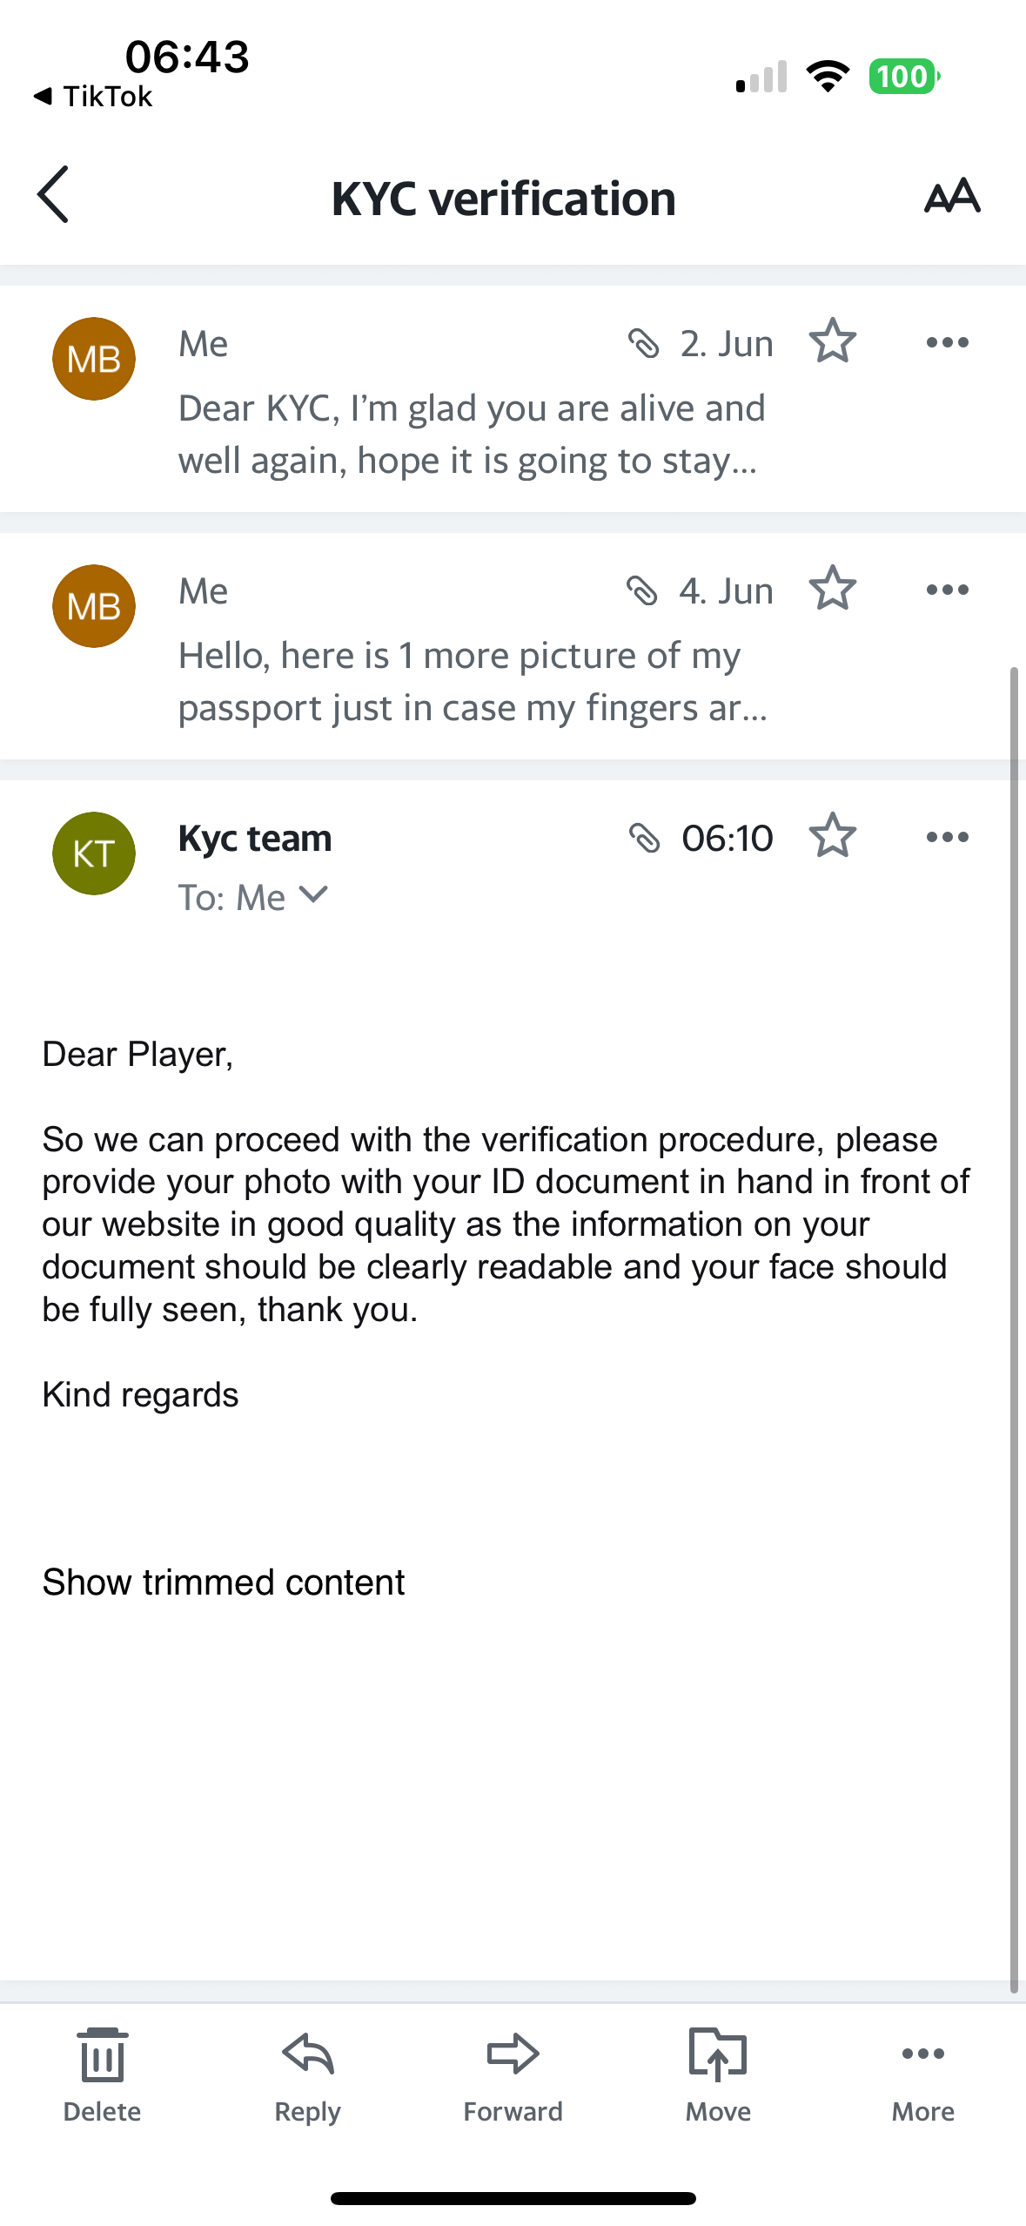Return to TikTok via status bar link
The height and width of the screenshot is (2226, 1026).
point(93,96)
